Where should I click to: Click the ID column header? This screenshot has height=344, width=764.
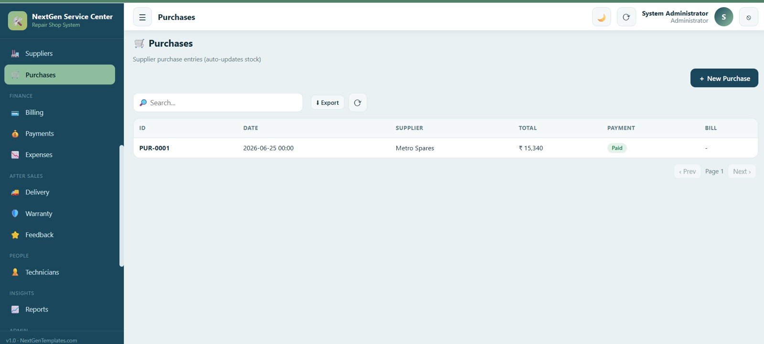[x=142, y=128]
